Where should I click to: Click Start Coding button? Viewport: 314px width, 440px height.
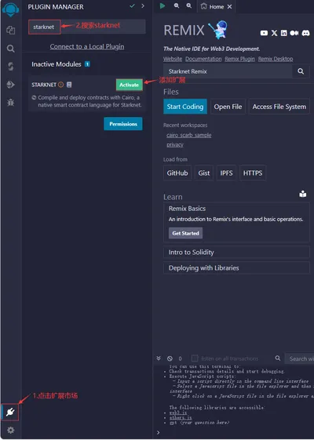(185, 107)
